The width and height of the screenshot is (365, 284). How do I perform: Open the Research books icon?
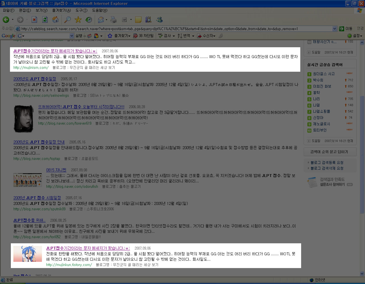coord(148,20)
